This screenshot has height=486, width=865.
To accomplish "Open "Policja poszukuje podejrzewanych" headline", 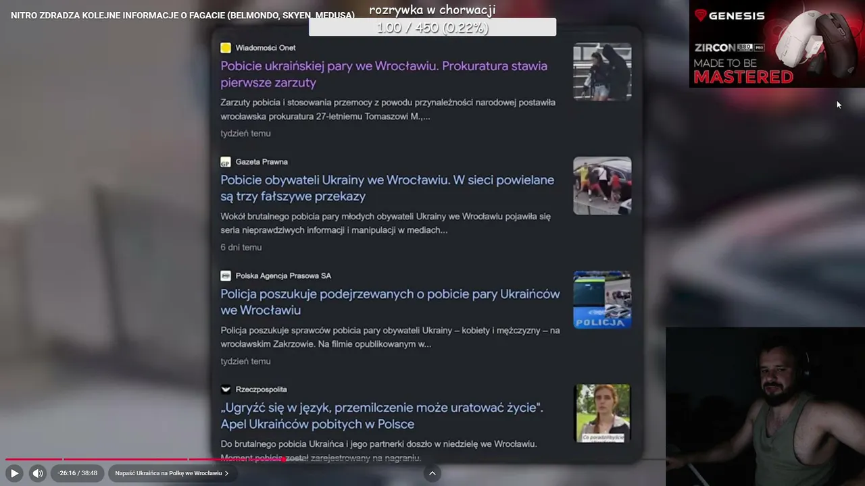I will (390, 302).
